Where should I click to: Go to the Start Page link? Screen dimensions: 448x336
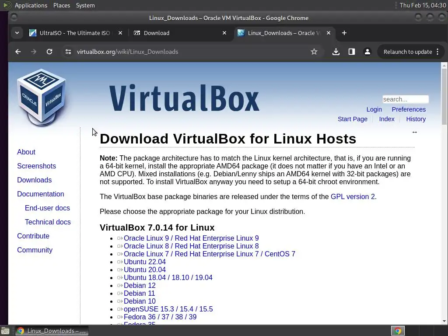352,119
